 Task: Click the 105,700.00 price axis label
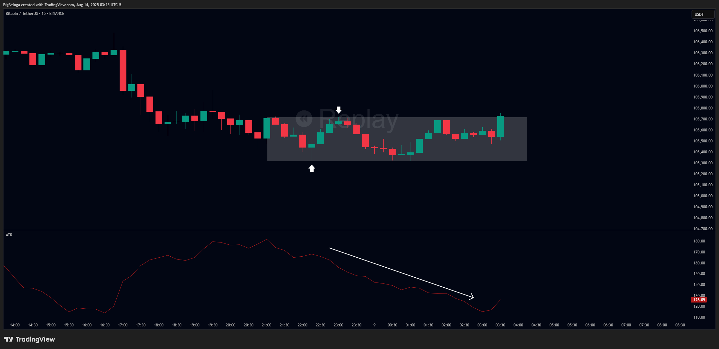tap(703, 119)
